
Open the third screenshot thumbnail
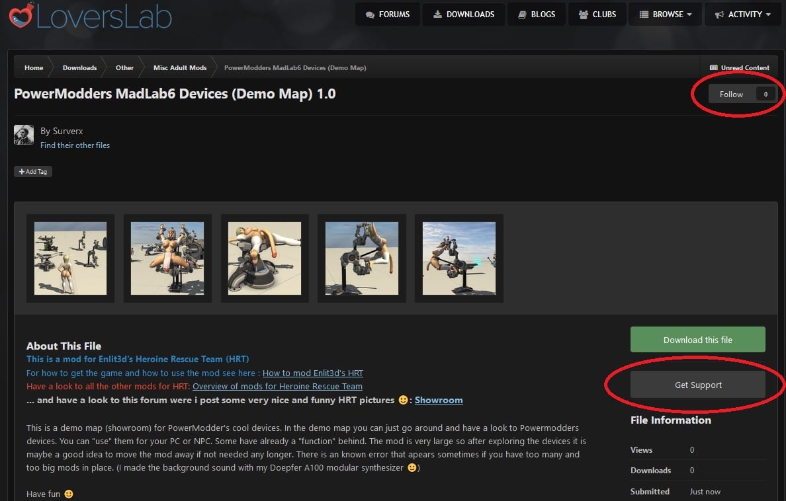[265, 258]
